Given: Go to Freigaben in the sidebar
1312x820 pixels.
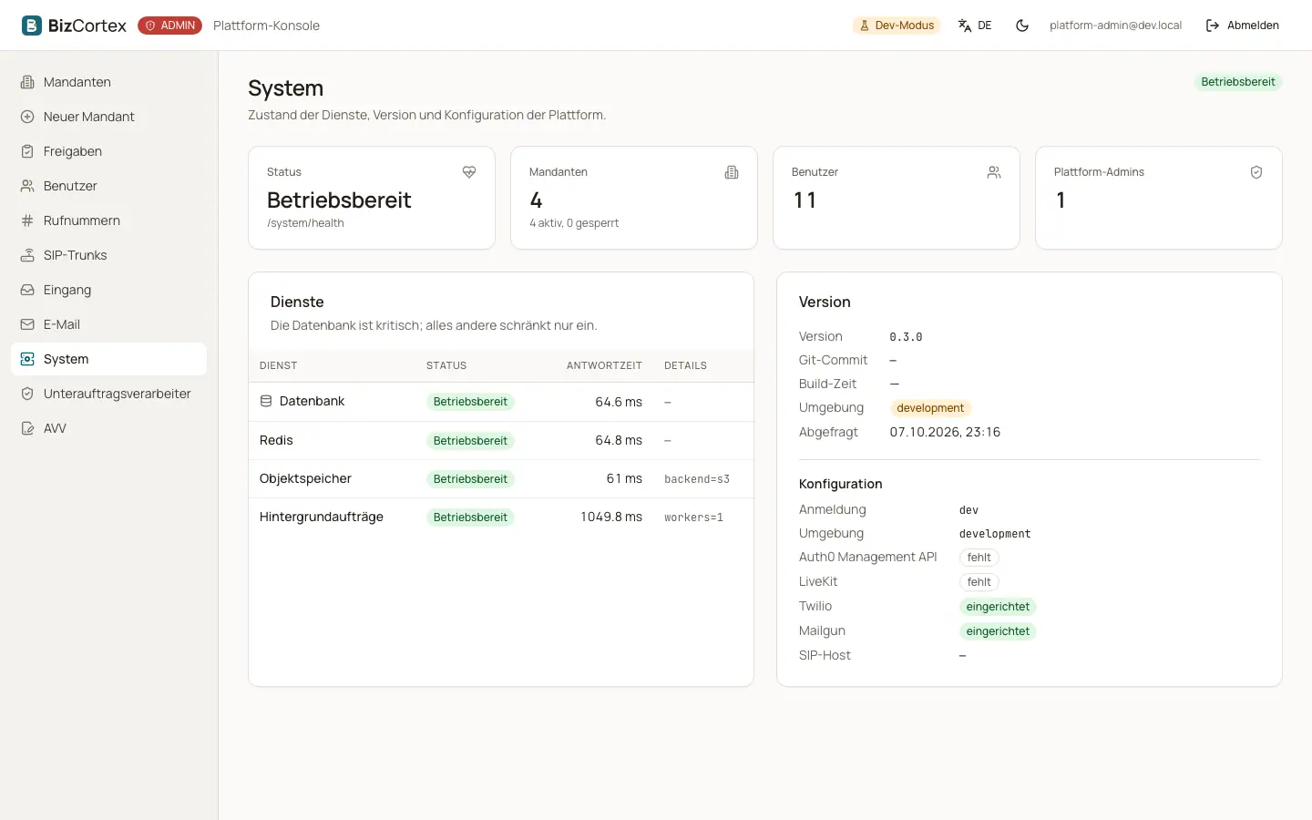Looking at the screenshot, I should (x=108, y=151).
